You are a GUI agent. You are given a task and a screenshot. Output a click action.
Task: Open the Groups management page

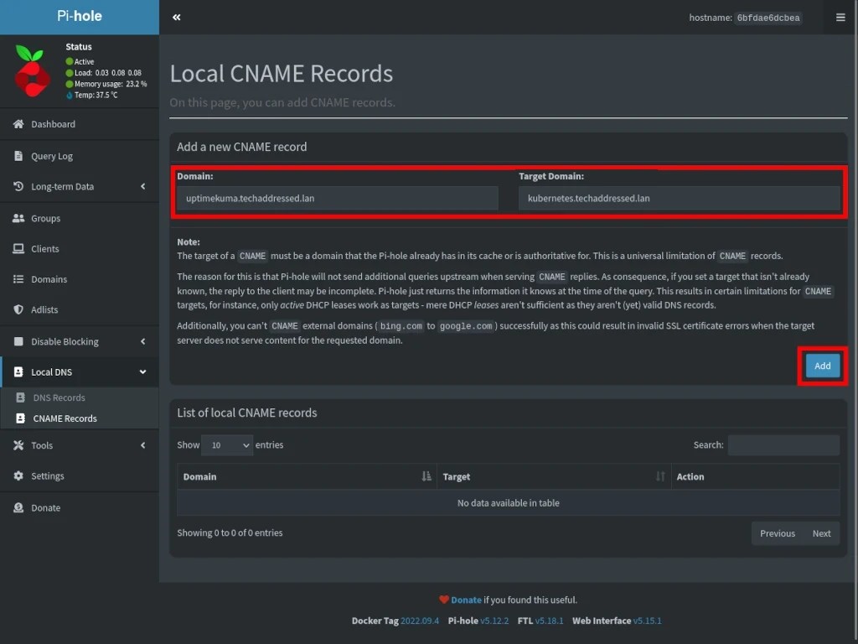coord(50,218)
